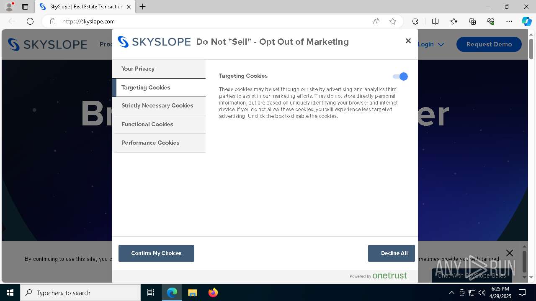Click the Decline All button
Screen dimensions: 536x301
[391, 253]
